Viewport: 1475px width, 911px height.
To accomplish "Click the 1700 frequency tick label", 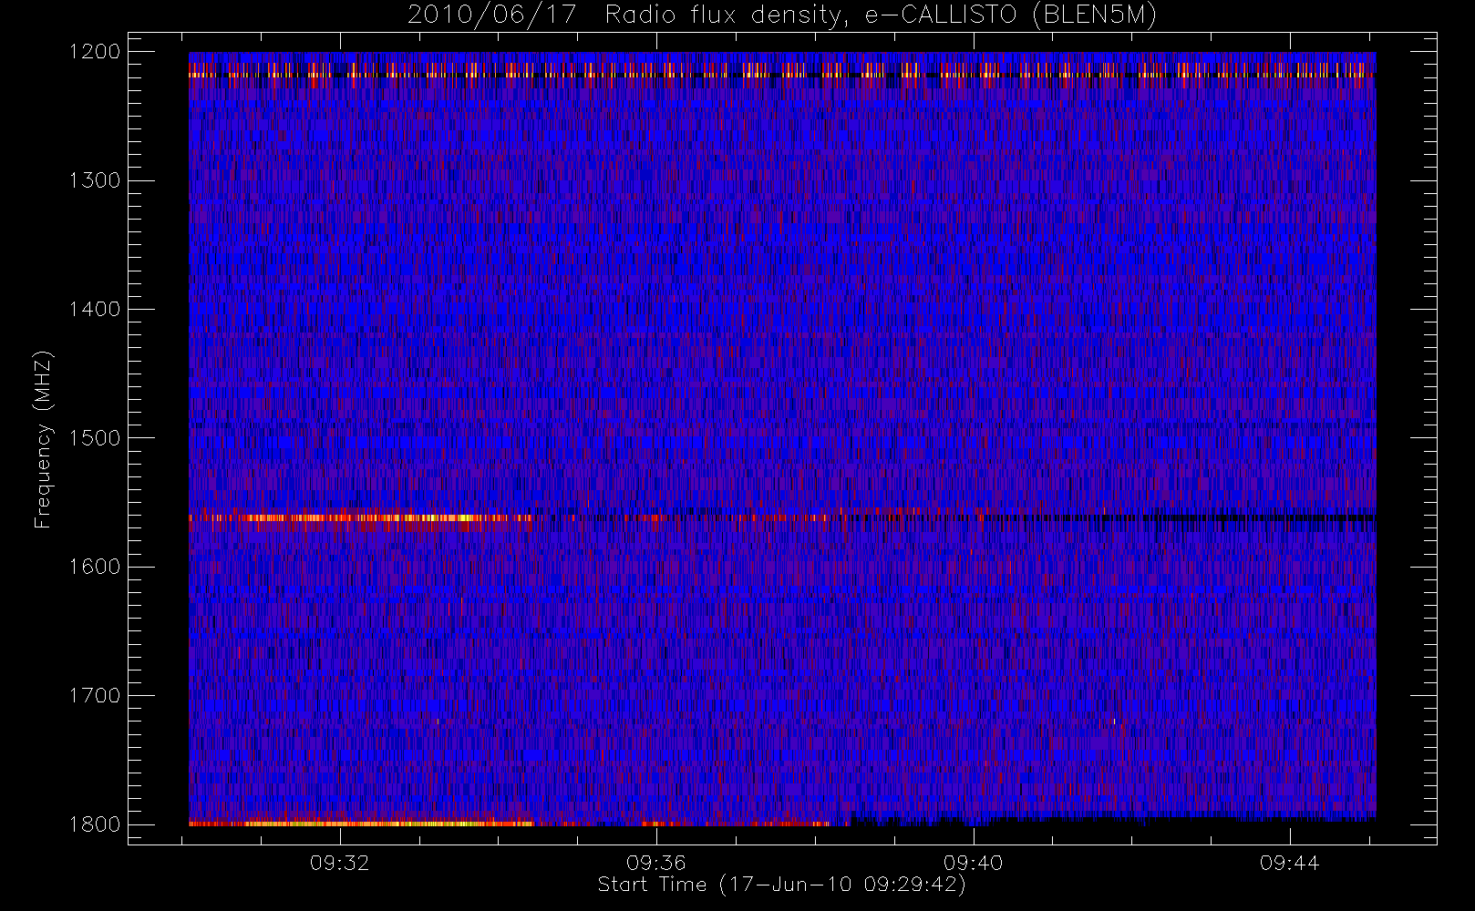I will 95,696.
